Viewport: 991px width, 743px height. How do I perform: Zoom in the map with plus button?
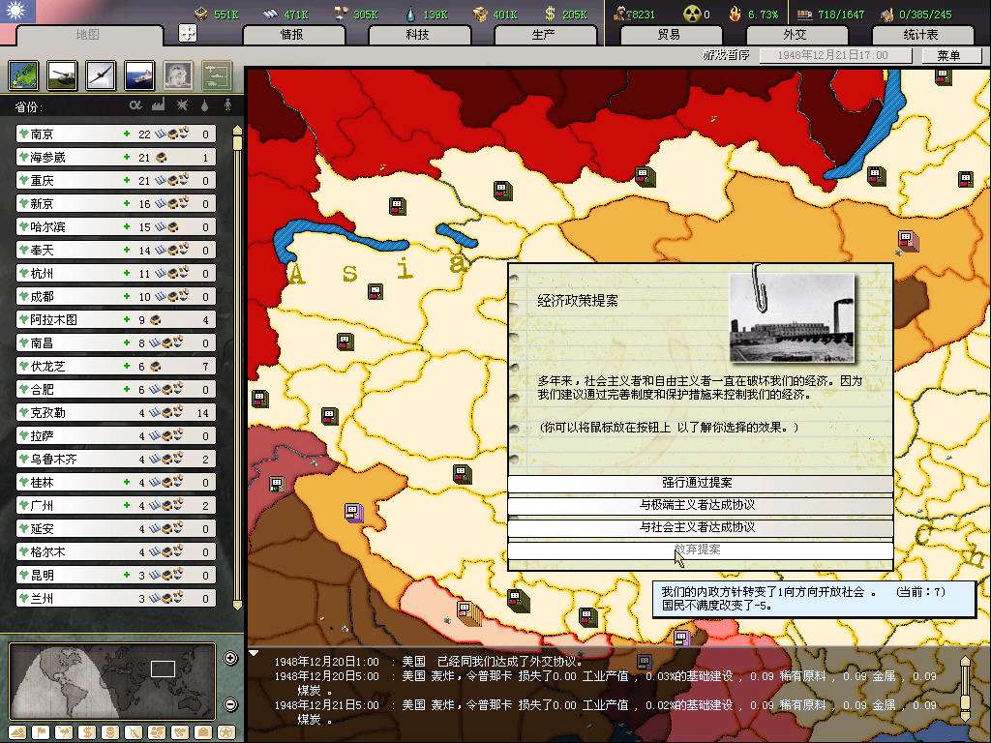point(230,658)
